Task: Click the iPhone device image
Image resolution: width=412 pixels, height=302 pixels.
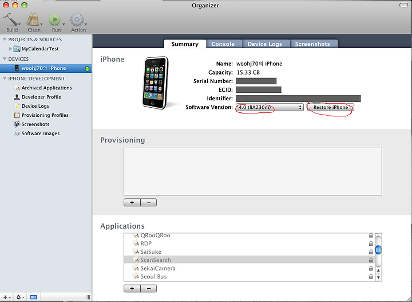Action: [156, 83]
